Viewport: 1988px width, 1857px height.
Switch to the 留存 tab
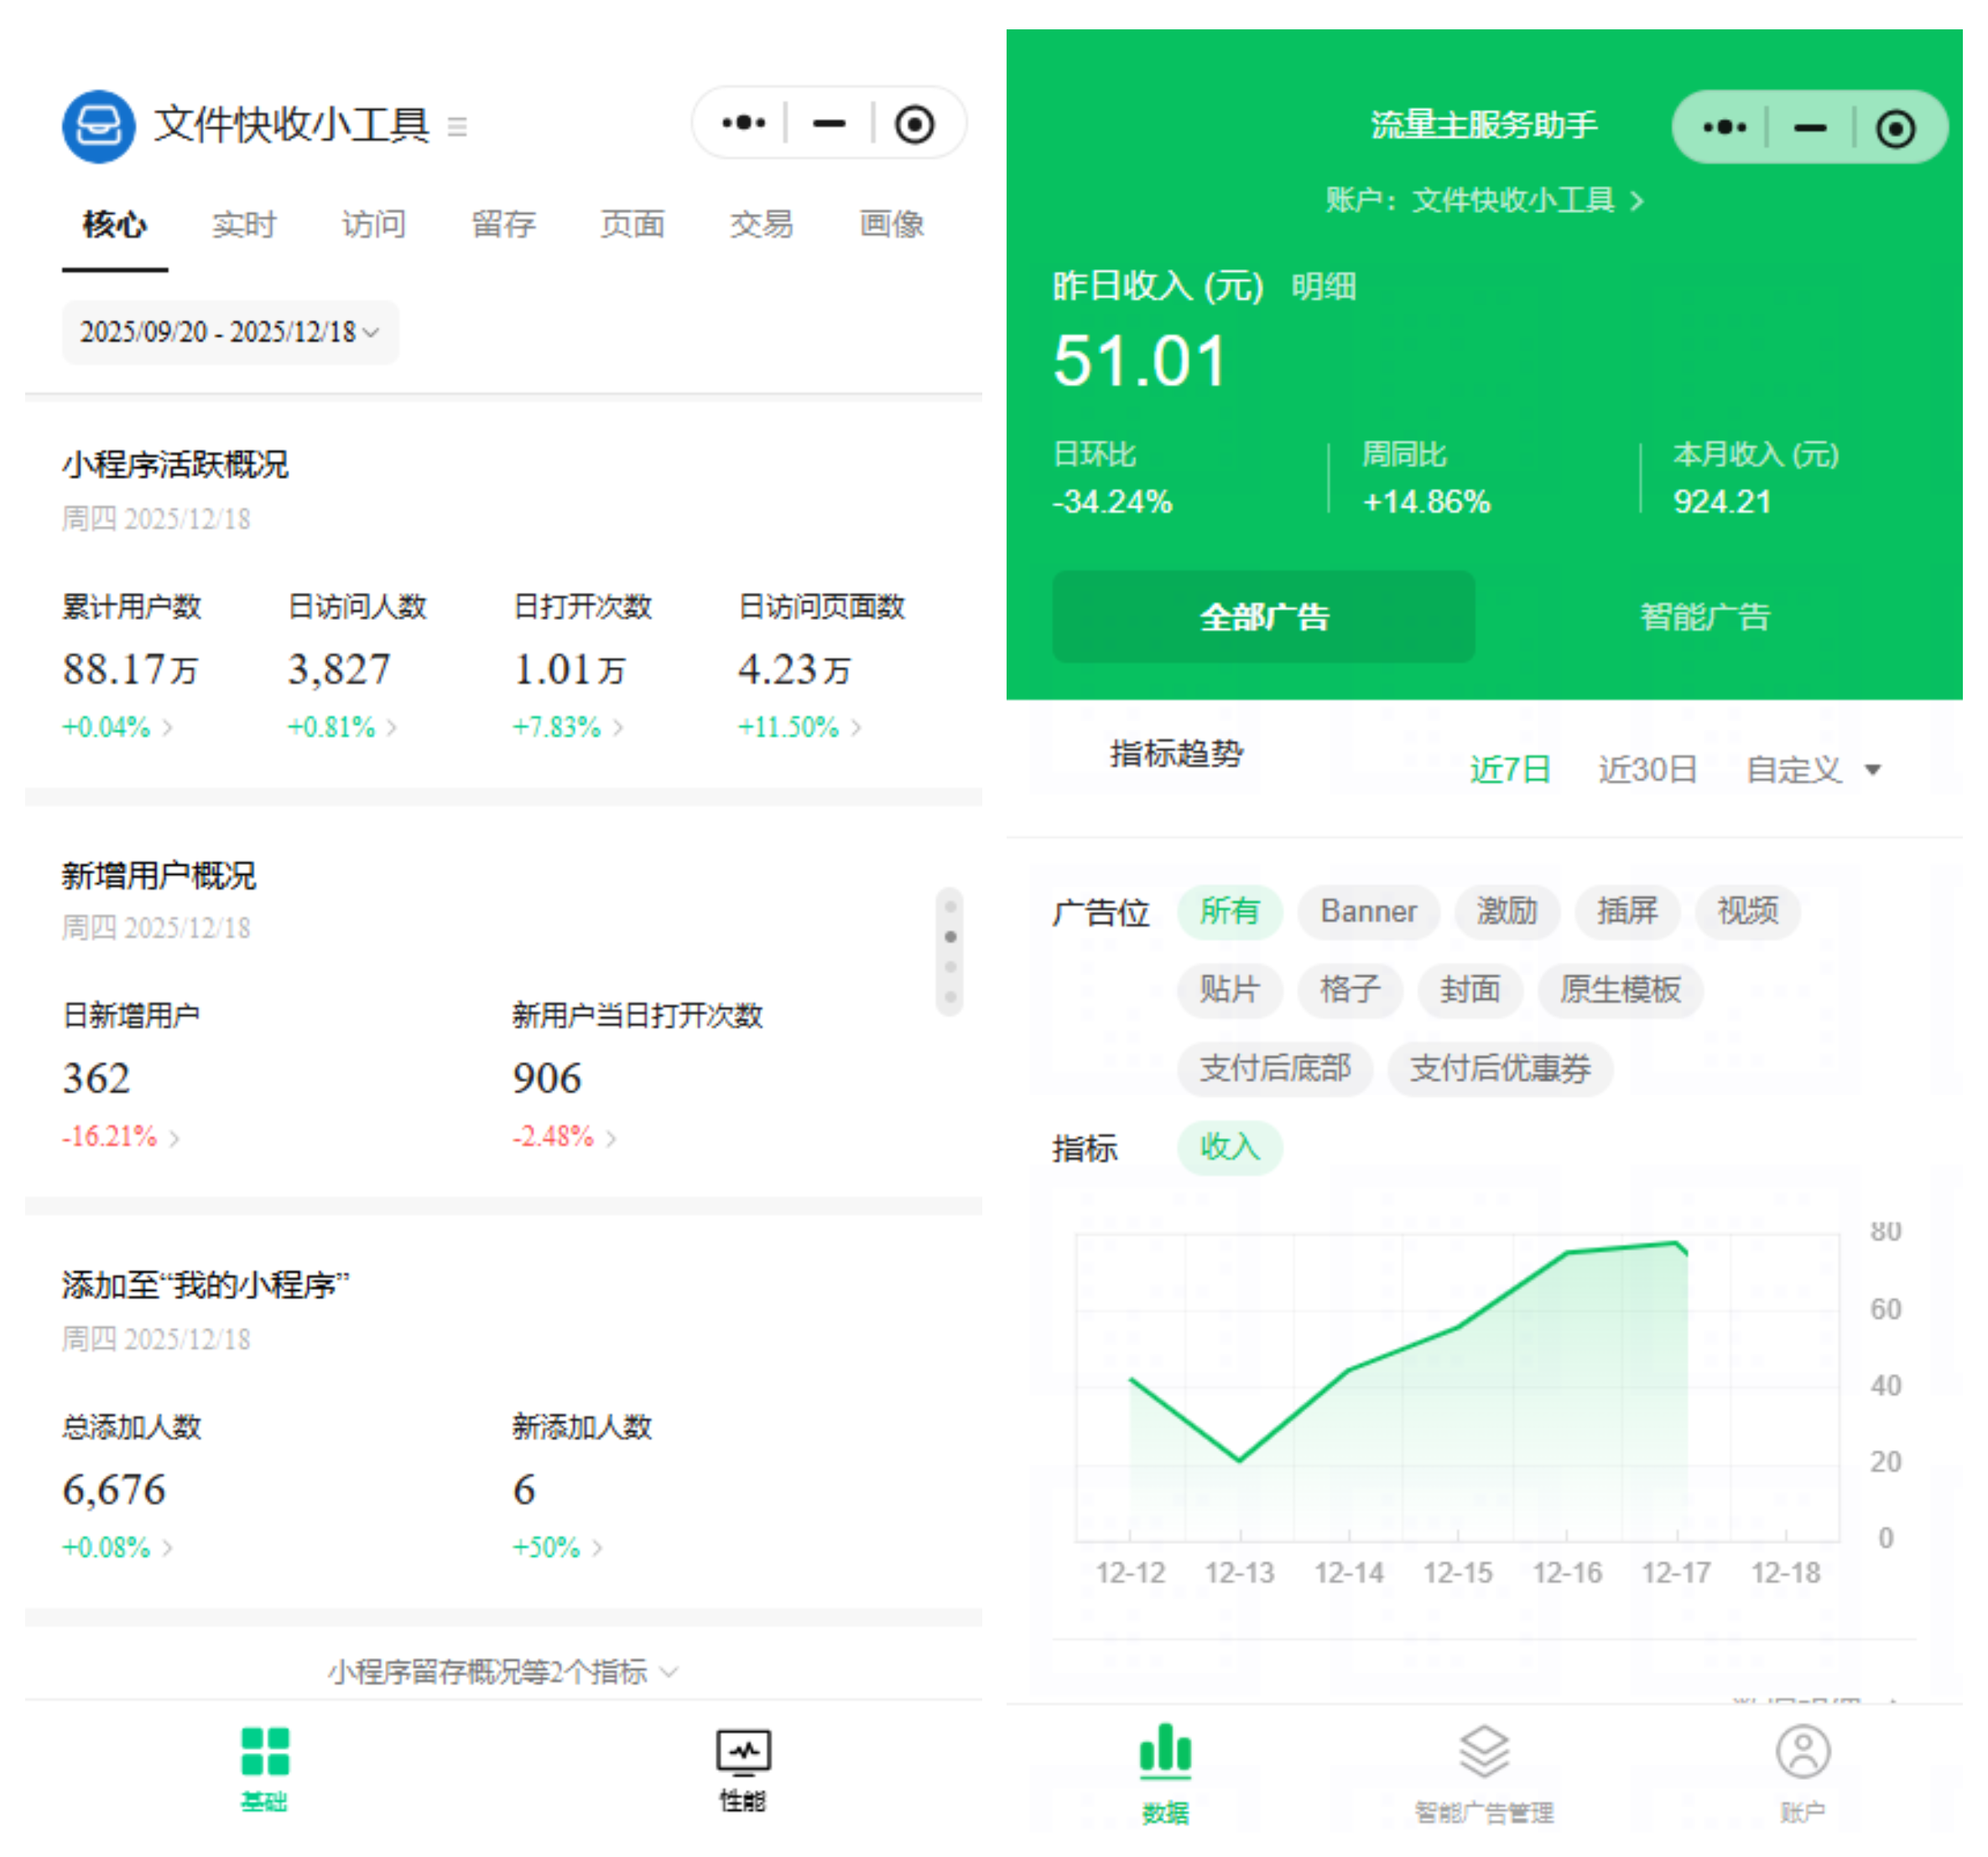(x=503, y=224)
